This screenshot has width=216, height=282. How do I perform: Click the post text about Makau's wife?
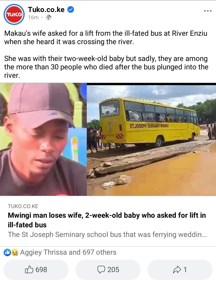pyautogui.click(x=106, y=38)
